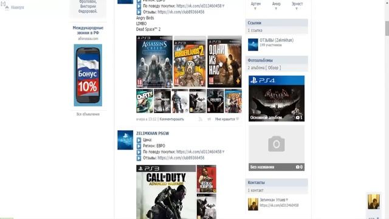Expand the arrow under member Артем
The height and width of the screenshot is (219, 389).
(x=255, y=9)
